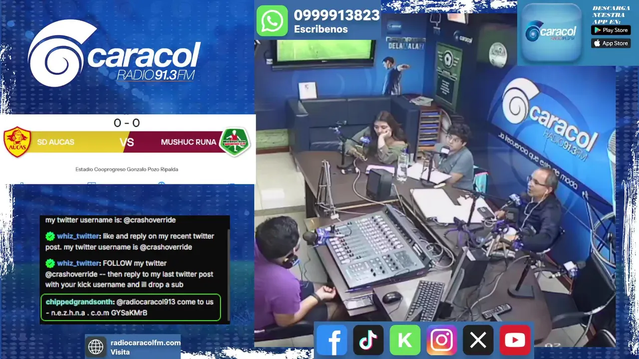
Task: Click verified badge beside 'like and reply' message
Action: coord(50,236)
